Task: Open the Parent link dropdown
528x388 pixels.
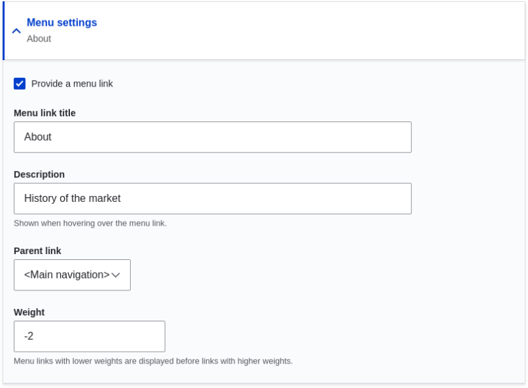Action: pos(72,275)
